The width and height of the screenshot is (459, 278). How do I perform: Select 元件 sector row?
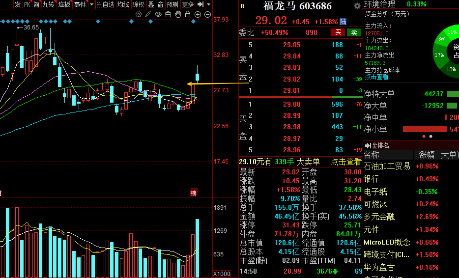click(411, 230)
